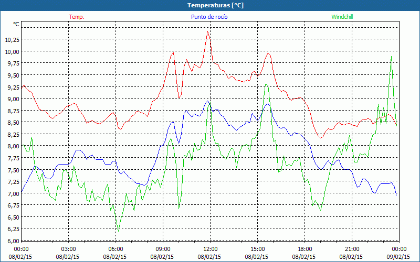Click the 03:00 time axis label
420x262 pixels.
click(69, 249)
